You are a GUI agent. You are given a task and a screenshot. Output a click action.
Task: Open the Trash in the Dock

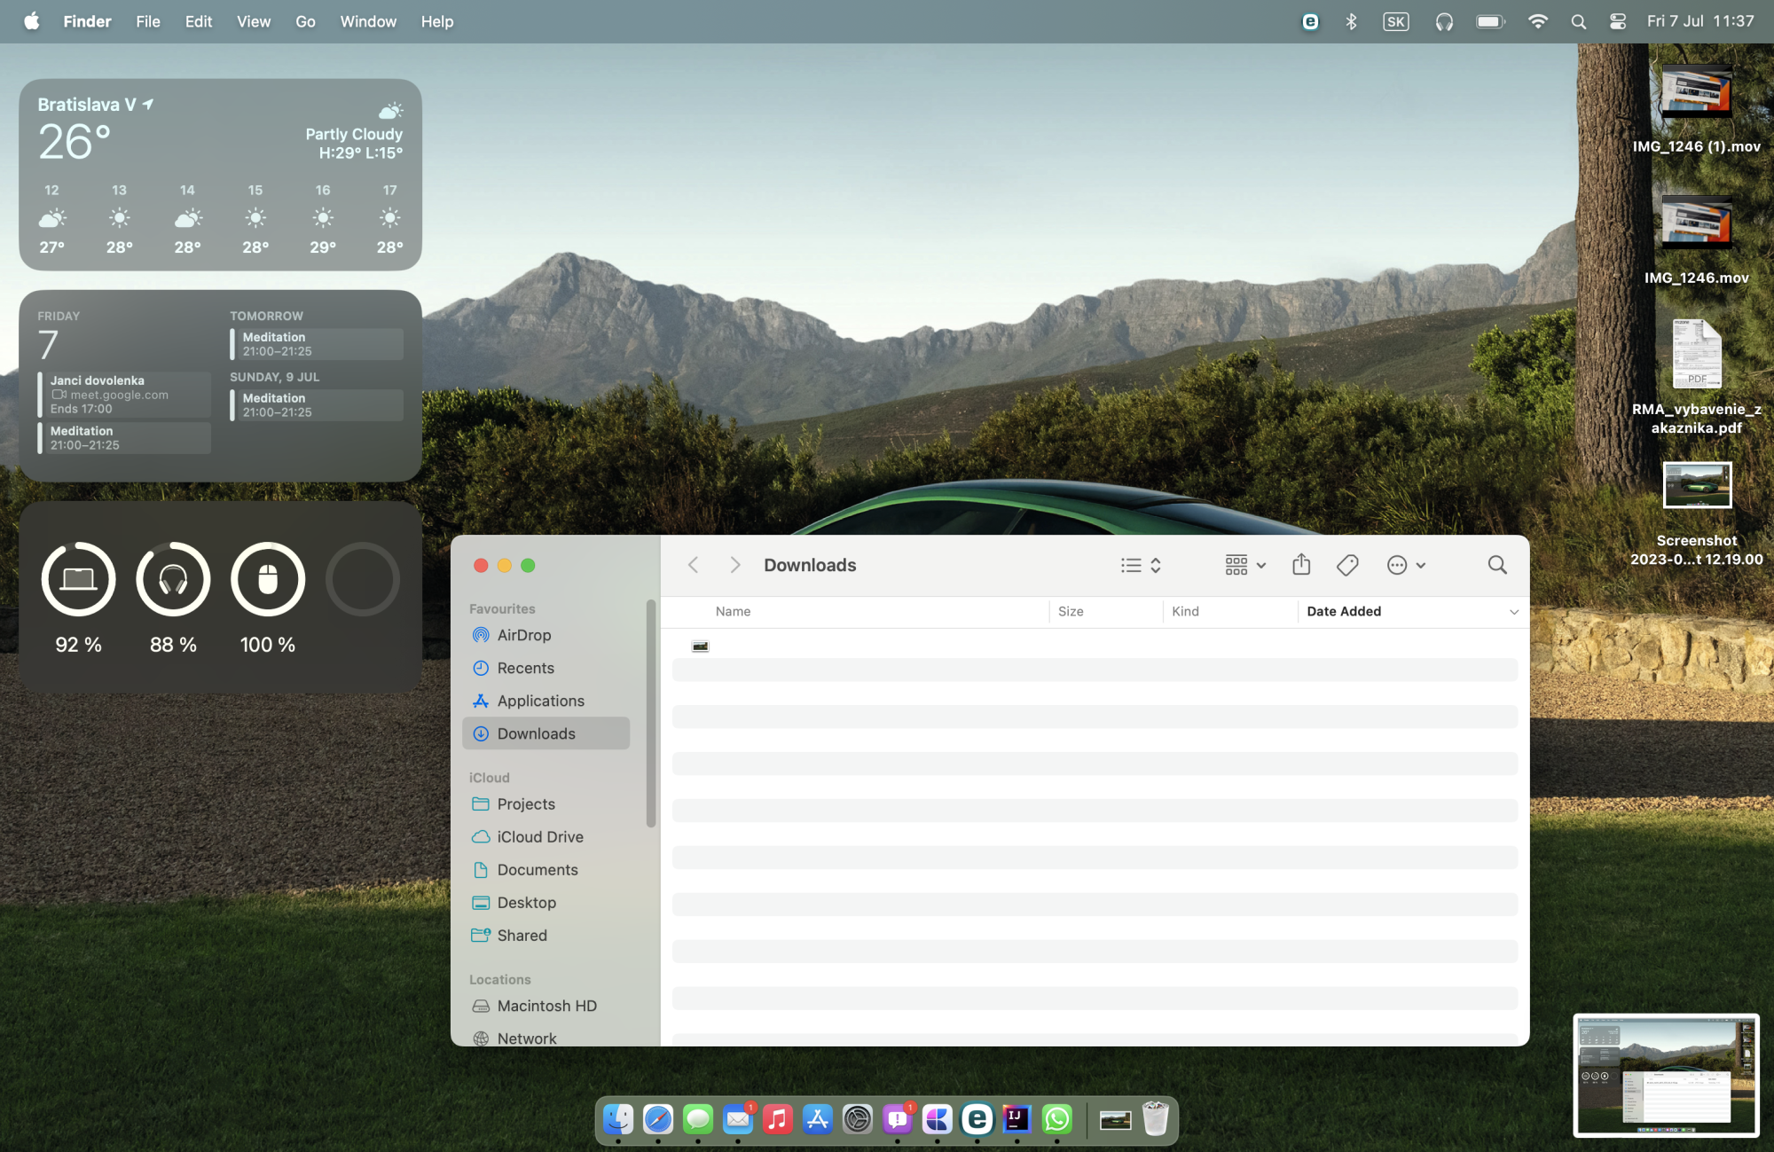1155,1119
